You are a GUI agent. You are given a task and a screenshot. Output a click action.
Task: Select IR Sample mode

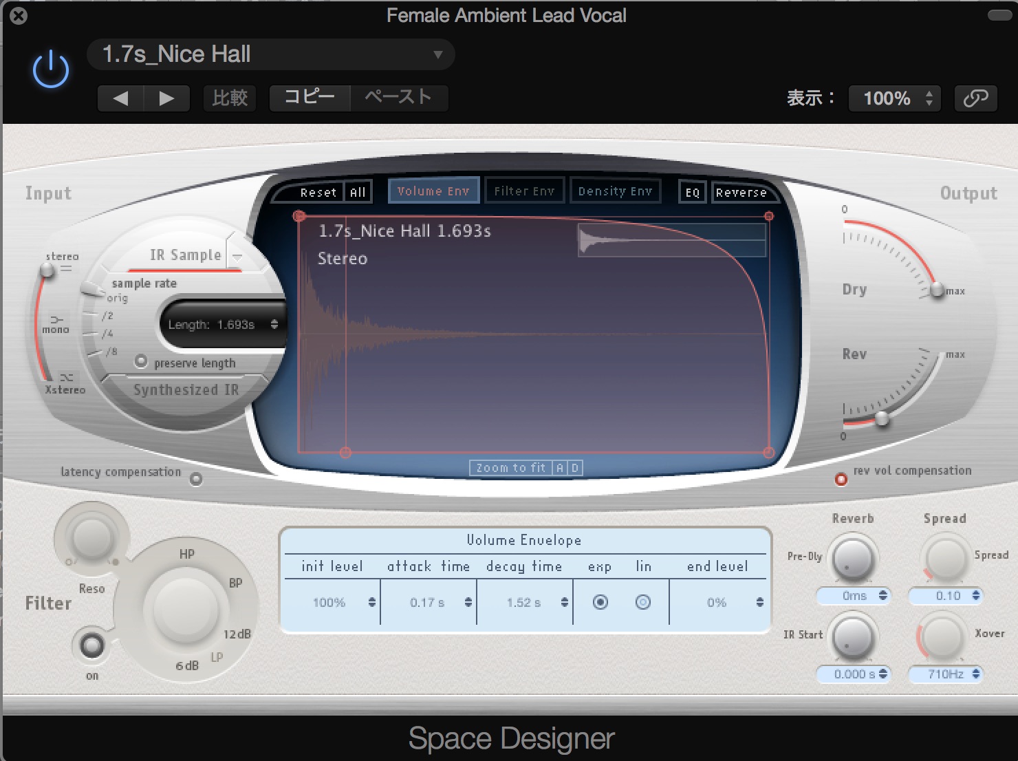point(185,255)
